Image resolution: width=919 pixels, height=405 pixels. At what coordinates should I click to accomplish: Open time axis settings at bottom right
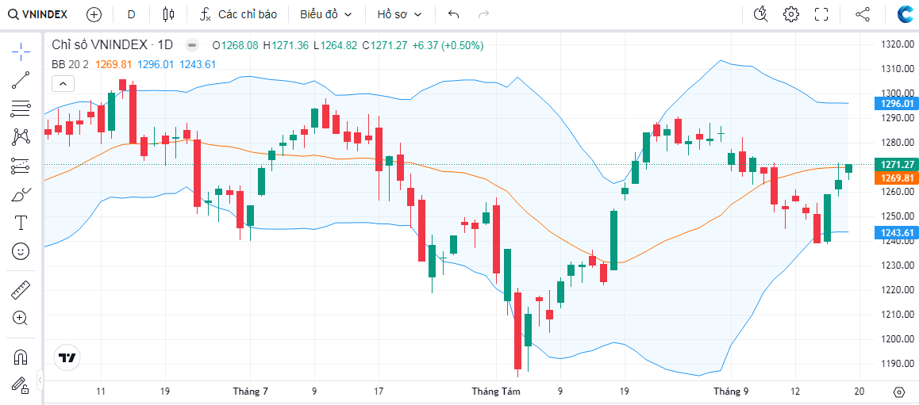coord(900,392)
